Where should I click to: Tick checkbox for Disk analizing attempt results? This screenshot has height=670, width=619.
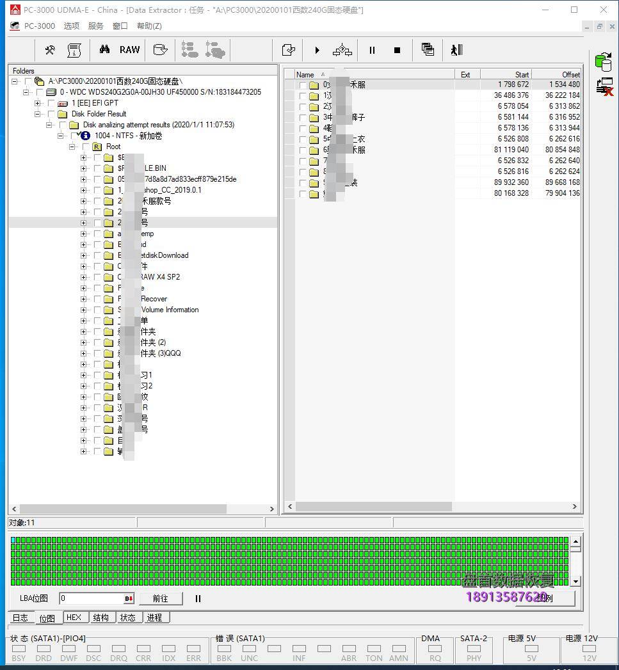[63, 125]
